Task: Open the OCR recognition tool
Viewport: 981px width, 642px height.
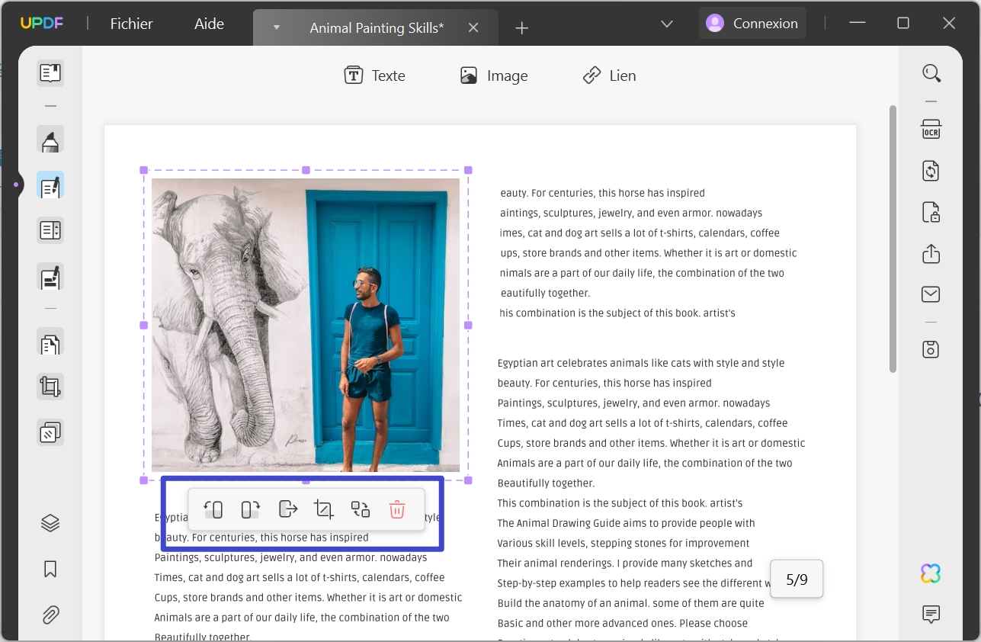Action: [931, 130]
